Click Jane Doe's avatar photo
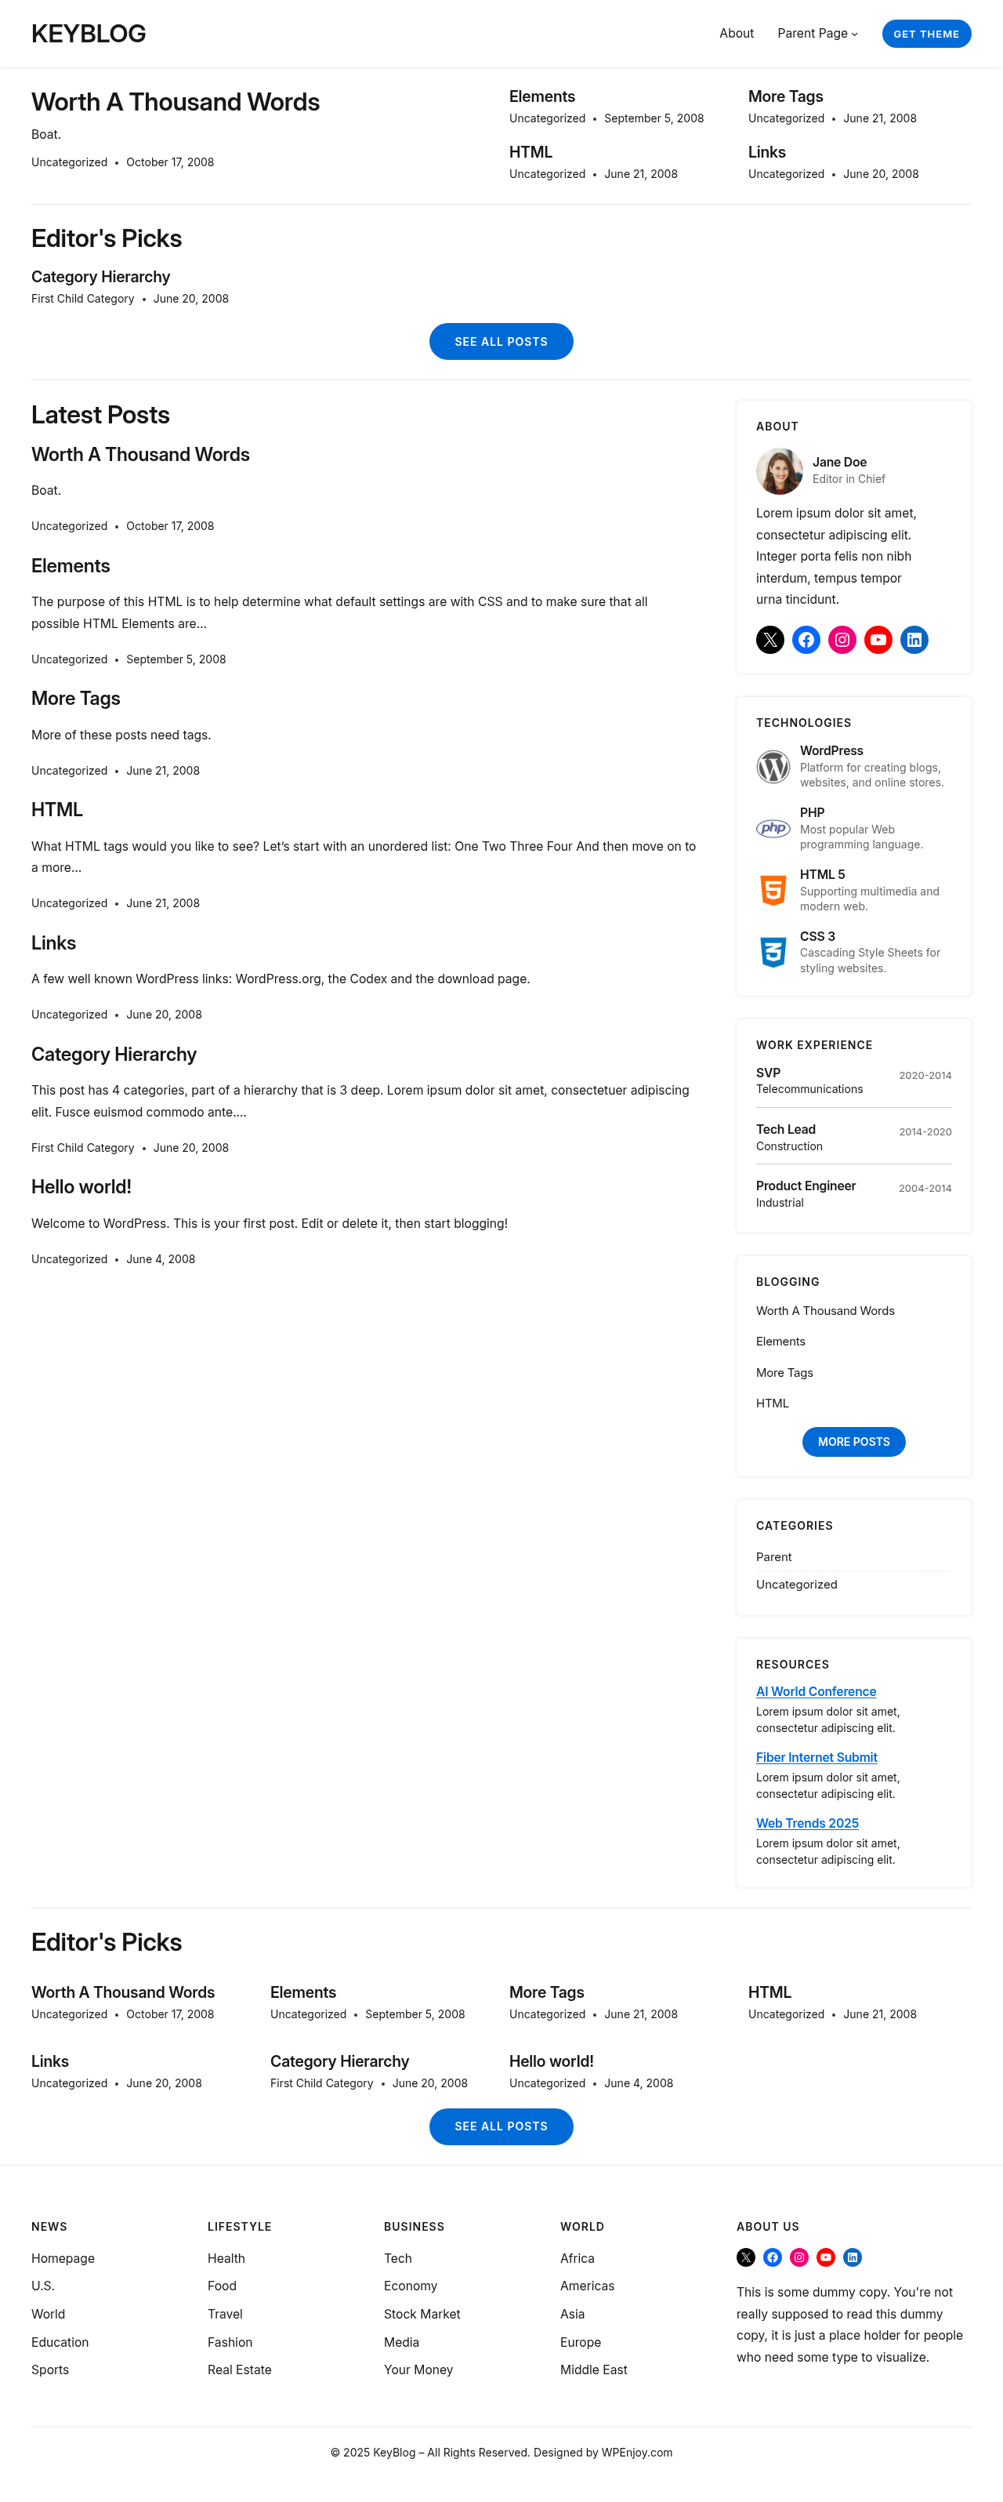1003x2502 pixels. (779, 471)
